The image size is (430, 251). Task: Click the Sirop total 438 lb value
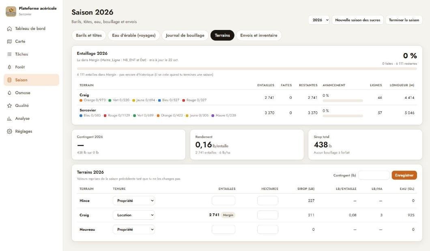[323, 145]
